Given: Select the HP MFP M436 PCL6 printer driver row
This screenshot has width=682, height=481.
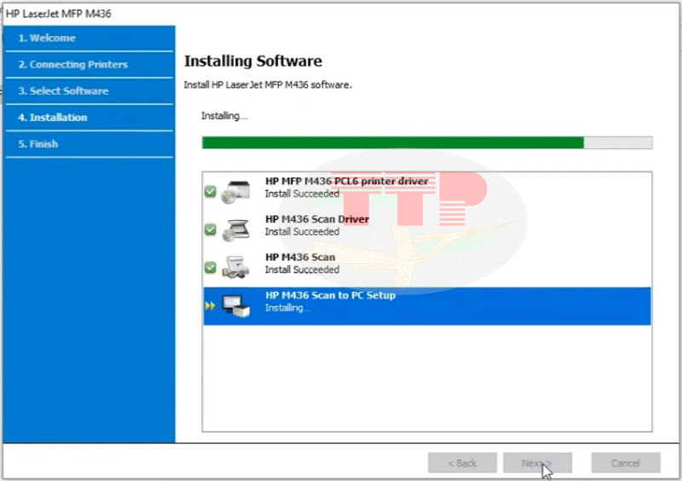Looking at the screenshot, I should (427, 192).
